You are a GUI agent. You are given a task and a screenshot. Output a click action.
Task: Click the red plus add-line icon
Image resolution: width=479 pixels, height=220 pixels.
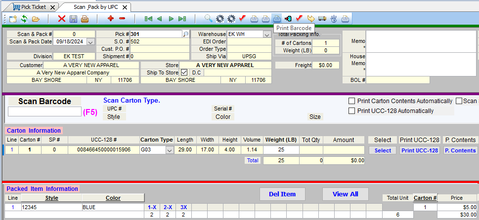[x=110, y=19]
